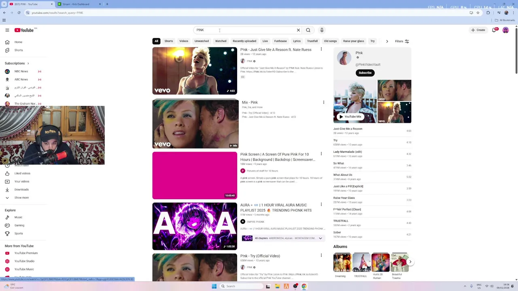This screenshot has width=518, height=291.
Task: Open more options for Just Give Me A Reason
Action: (321, 49)
